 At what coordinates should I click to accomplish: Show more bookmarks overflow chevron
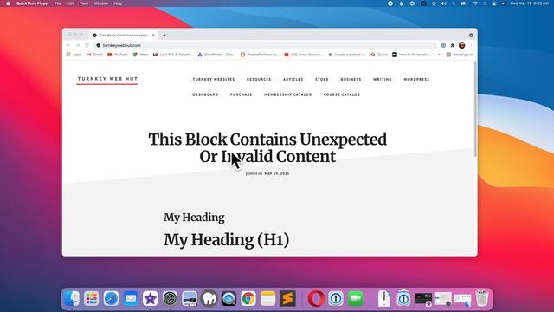pyautogui.click(x=439, y=55)
